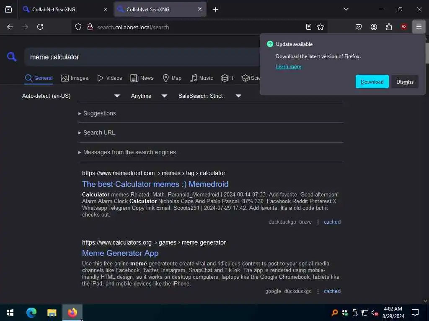
Task: Switch to the Map category
Action: pos(172,78)
